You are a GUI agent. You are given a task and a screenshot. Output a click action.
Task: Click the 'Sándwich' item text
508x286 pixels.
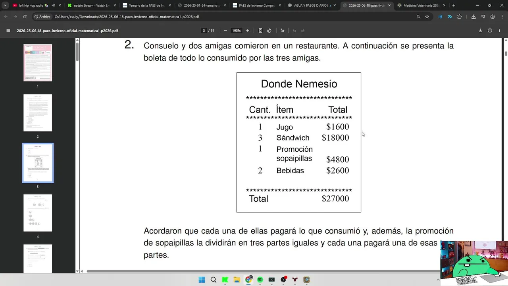[293, 138]
